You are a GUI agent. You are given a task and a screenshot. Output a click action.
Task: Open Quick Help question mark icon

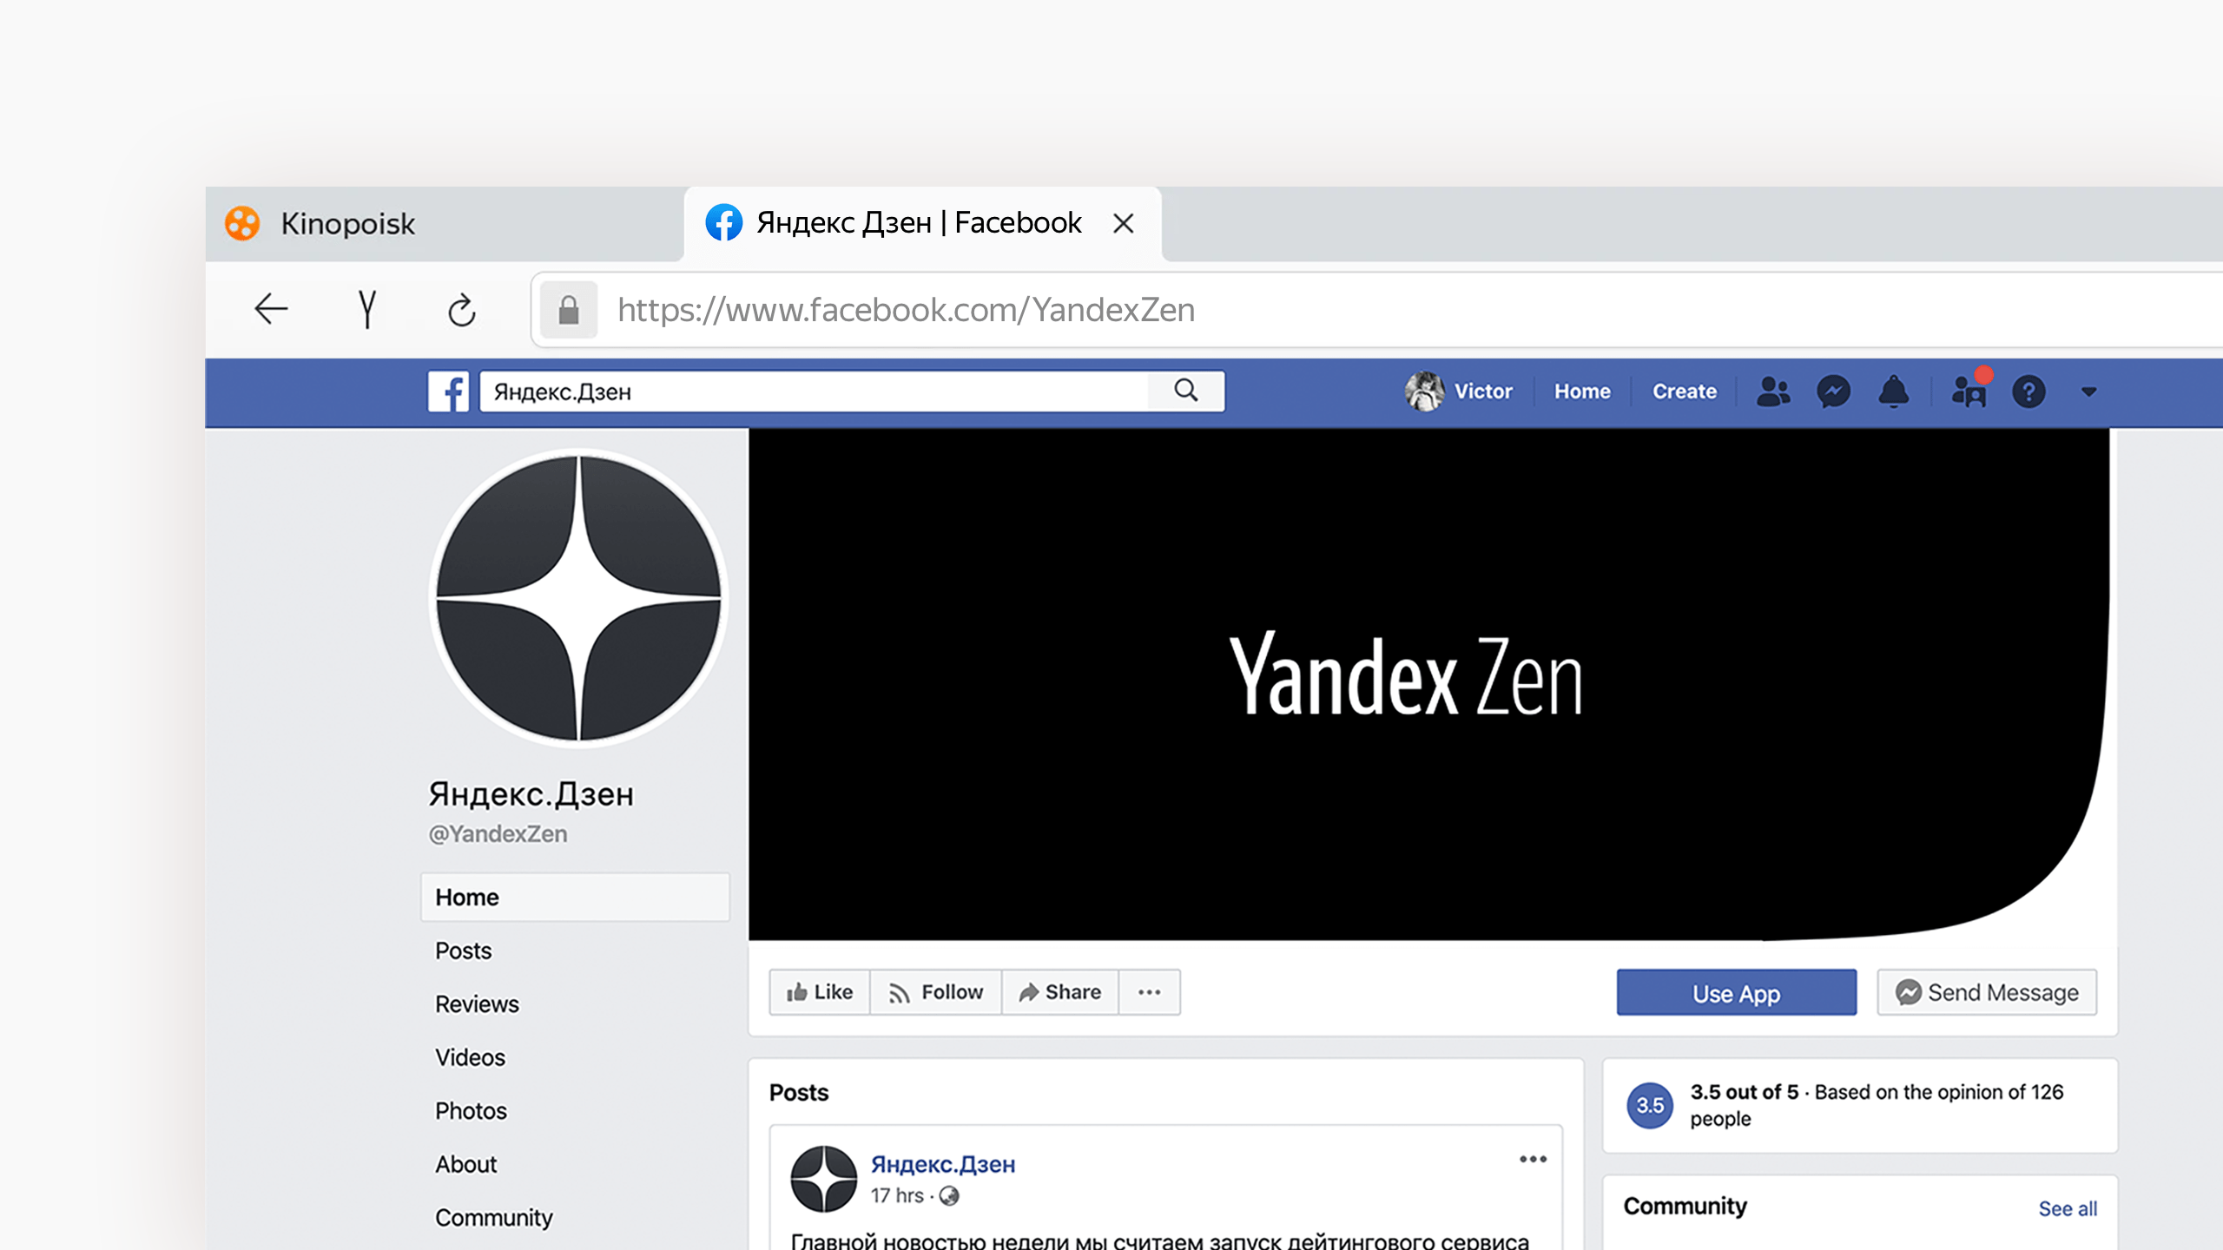point(2028,391)
